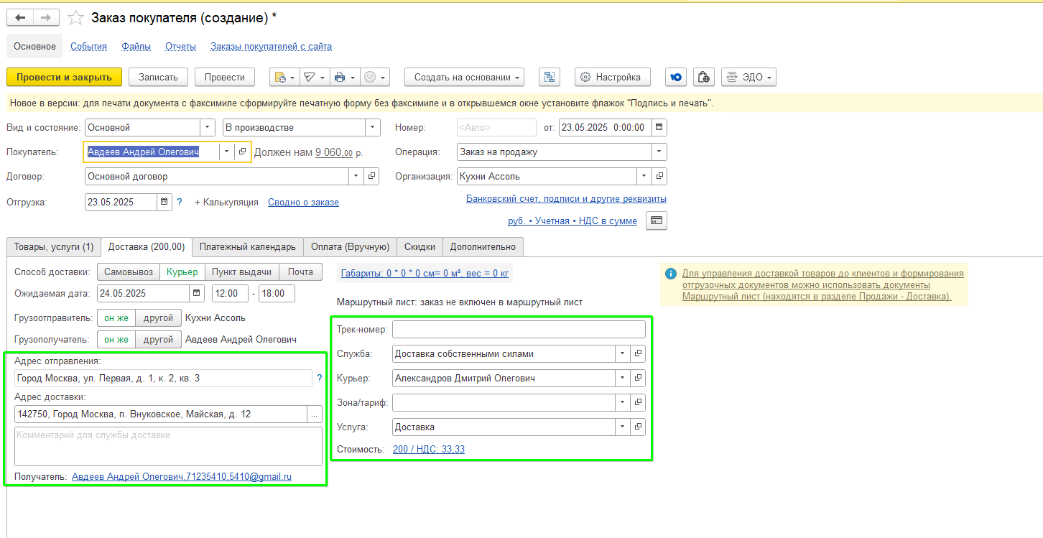
Task: Open Создать на основании dropdown
Action: click(x=464, y=77)
